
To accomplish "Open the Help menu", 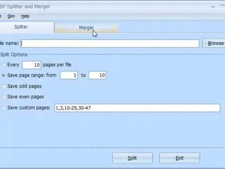I will (25, 16).
